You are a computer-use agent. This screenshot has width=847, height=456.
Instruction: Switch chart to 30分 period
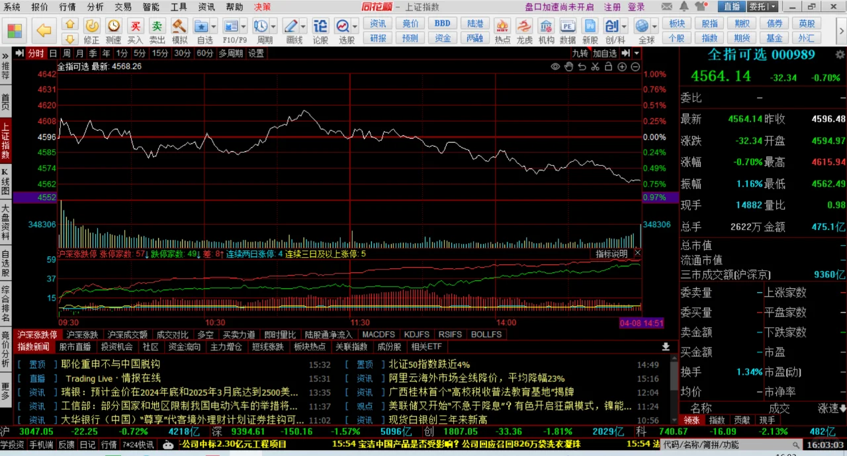tap(183, 54)
